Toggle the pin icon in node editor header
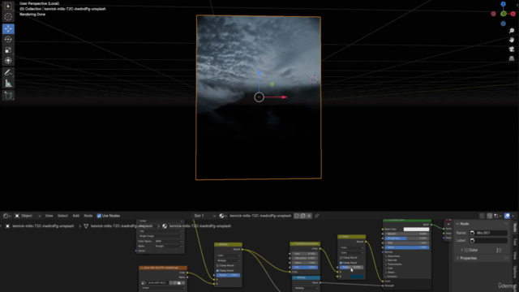519x292 pixels. pyautogui.click(x=317, y=216)
